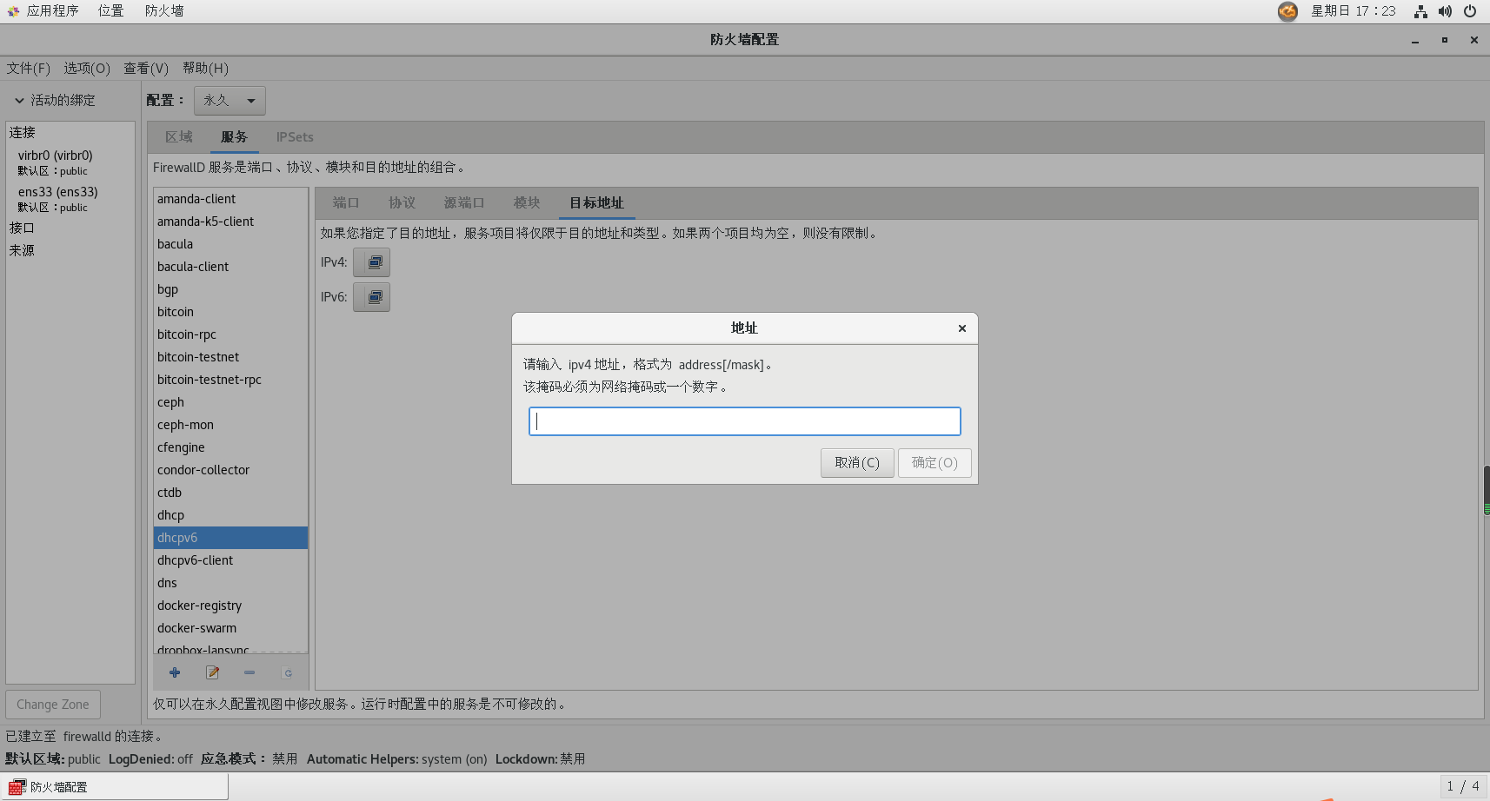Open the 防火墙 panel menu
Image resolution: width=1490 pixels, height=801 pixels.
pos(164,11)
